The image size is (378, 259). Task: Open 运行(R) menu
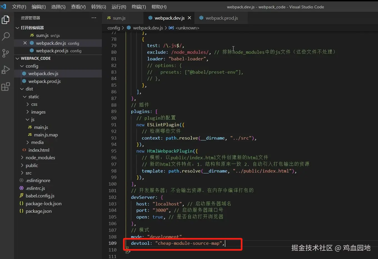click(x=119, y=7)
